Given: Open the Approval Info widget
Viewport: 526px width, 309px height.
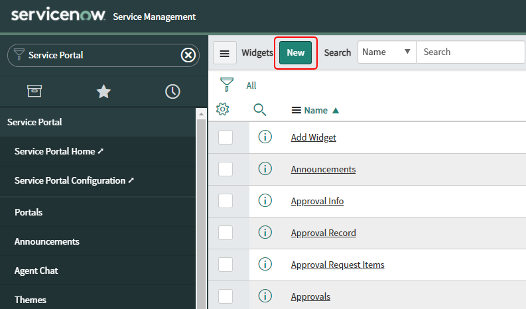Looking at the screenshot, I should coord(317,202).
